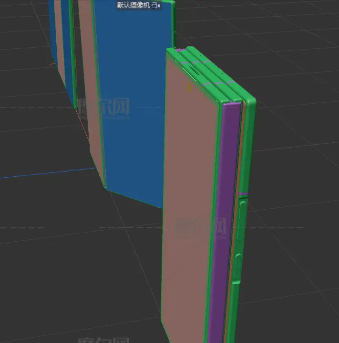339x343 pixels.
Task: Click the camera icon beside 默认摄像机
Action: 155,5
